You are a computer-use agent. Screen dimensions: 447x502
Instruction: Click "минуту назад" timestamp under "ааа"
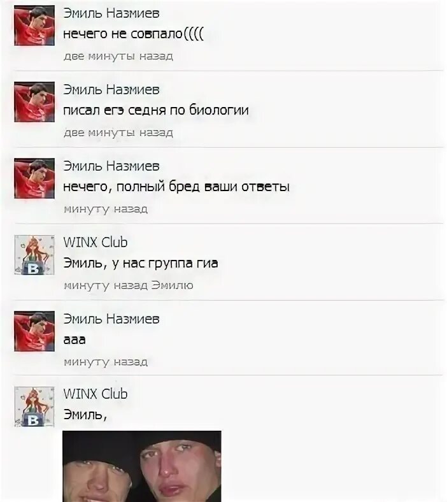tap(106, 362)
